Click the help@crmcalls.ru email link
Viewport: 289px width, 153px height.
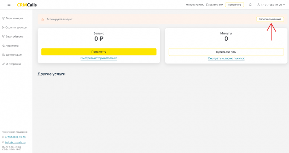15,142
